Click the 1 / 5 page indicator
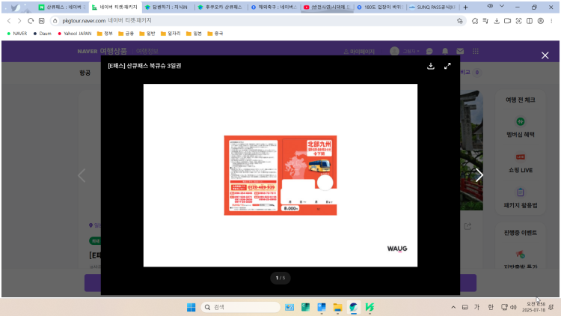The image size is (561, 316). click(x=280, y=278)
